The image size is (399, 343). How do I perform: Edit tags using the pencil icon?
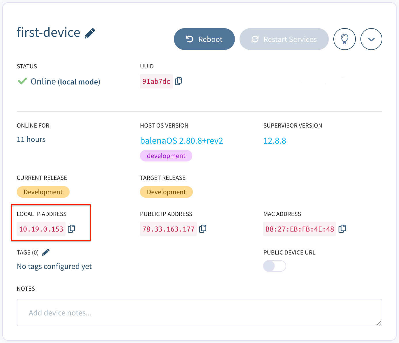click(x=45, y=252)
